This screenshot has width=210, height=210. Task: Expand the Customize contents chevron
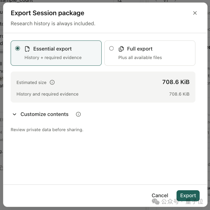[x=15, y=114]
